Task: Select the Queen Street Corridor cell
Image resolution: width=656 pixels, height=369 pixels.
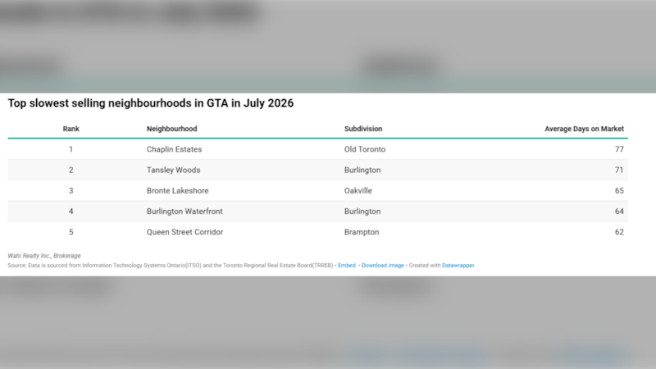Action: (184, 232)
